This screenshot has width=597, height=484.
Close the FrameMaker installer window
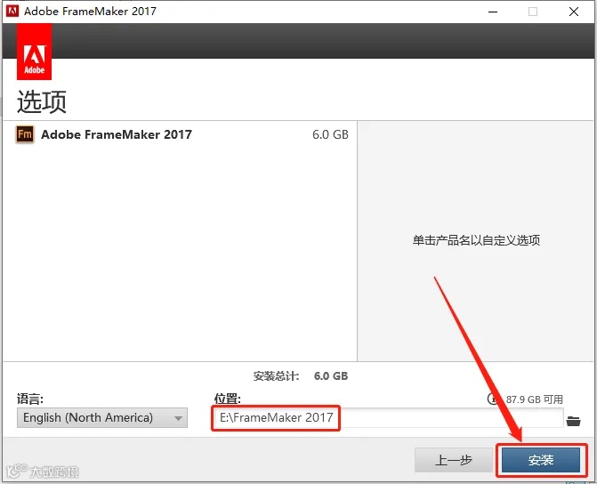click(574, 12)
